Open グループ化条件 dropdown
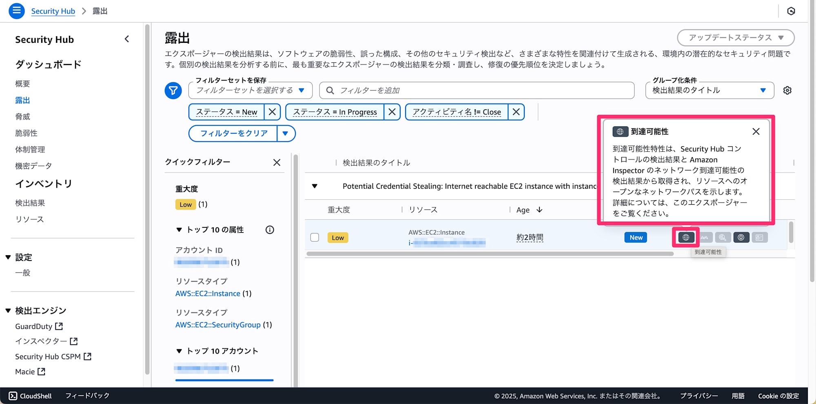 (710, 91)
